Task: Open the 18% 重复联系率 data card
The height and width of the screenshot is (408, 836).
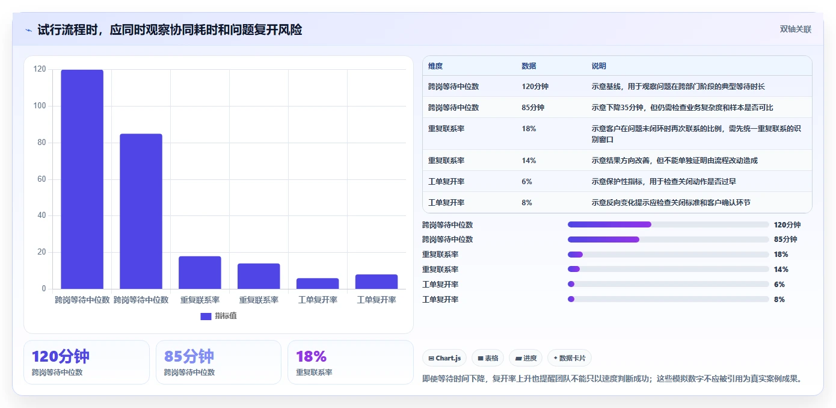Action: 351,362
